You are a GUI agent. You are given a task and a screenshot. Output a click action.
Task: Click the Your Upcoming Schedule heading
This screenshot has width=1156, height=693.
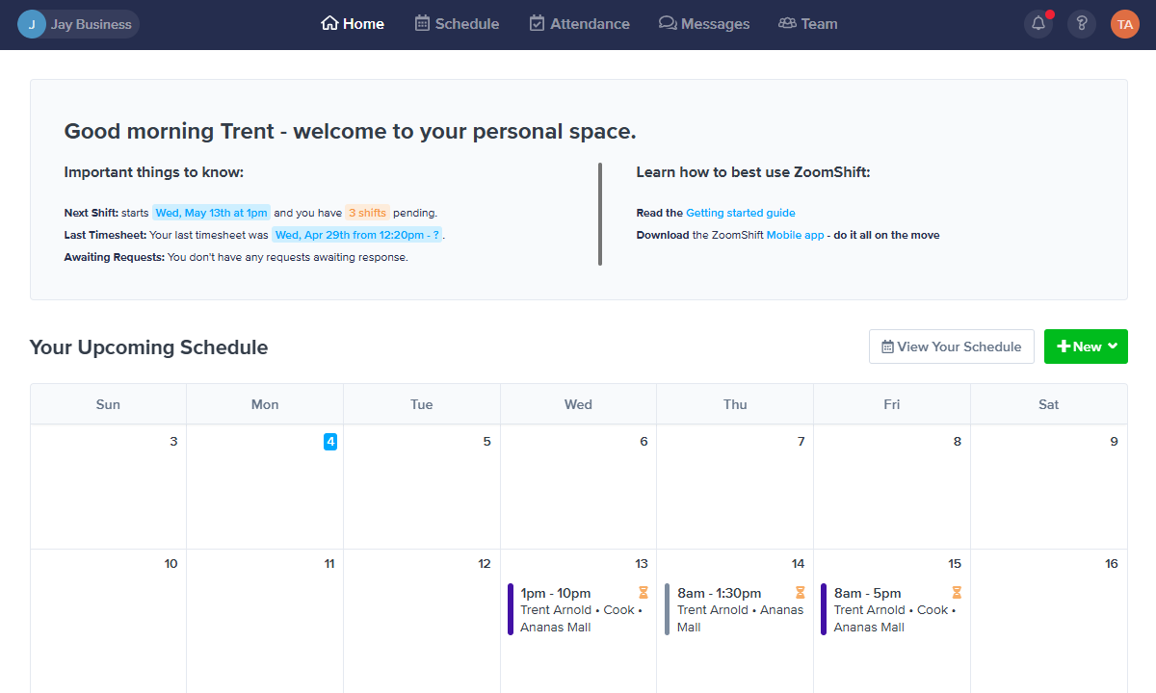click(148, 347)
